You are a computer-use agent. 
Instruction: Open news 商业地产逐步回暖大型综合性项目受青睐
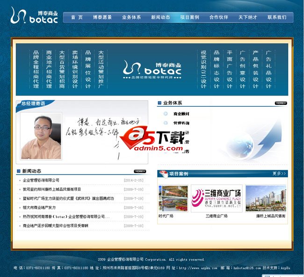point(56,226)
